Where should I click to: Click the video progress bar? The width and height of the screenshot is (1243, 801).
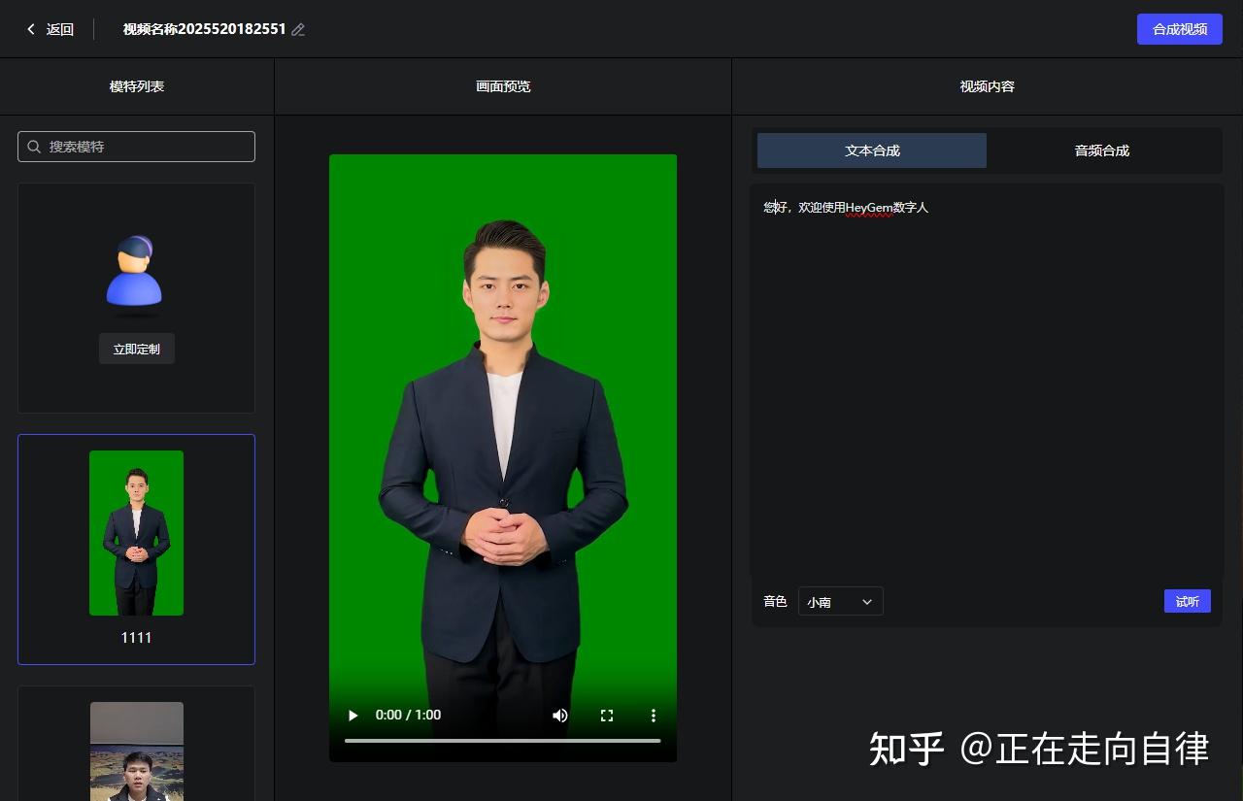503,740
